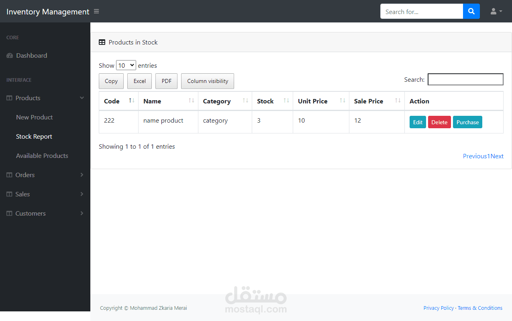Sort by Code column arrows
Image resolution: width=512 pixels, height=321 pixels.
[x=132, y=101]
